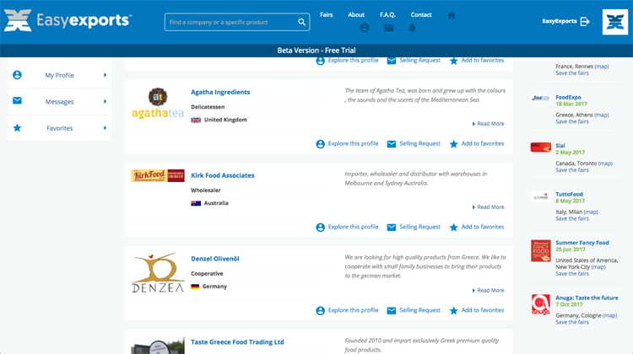Open Taste Greece Food Trading Ltd title

pos(237,342)
